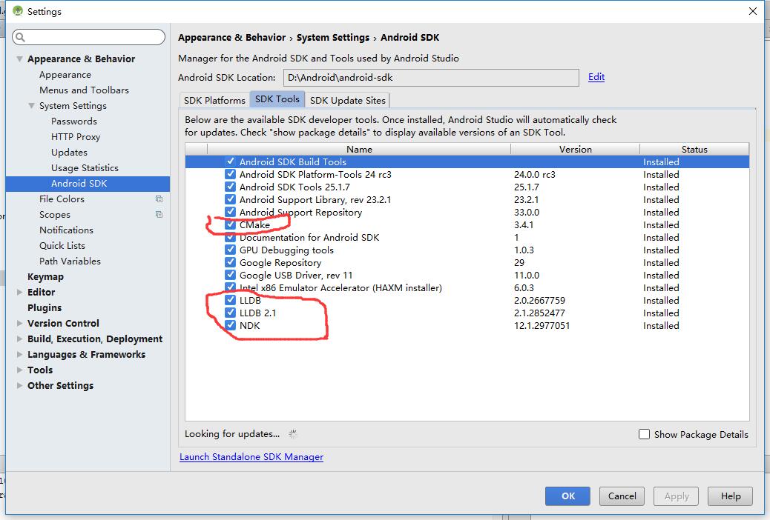Viewport: 770px width, 520px height.
Task: Open Keymap settings
Action: [x=45, y=277]
